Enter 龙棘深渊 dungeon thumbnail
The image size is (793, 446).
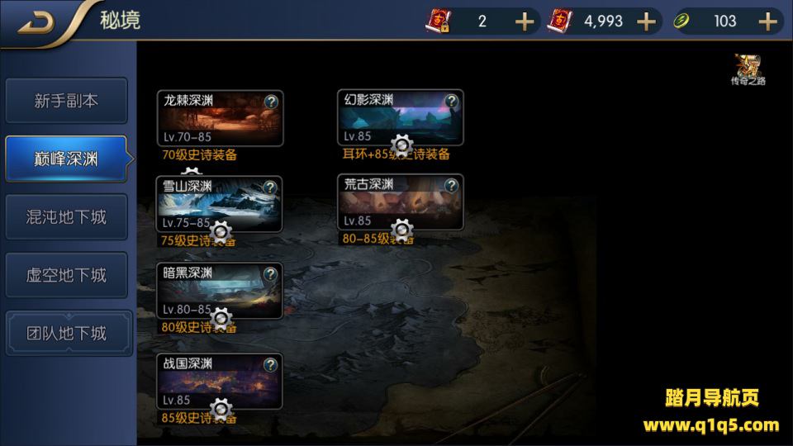pyautogui.click(x=220, y=118)
